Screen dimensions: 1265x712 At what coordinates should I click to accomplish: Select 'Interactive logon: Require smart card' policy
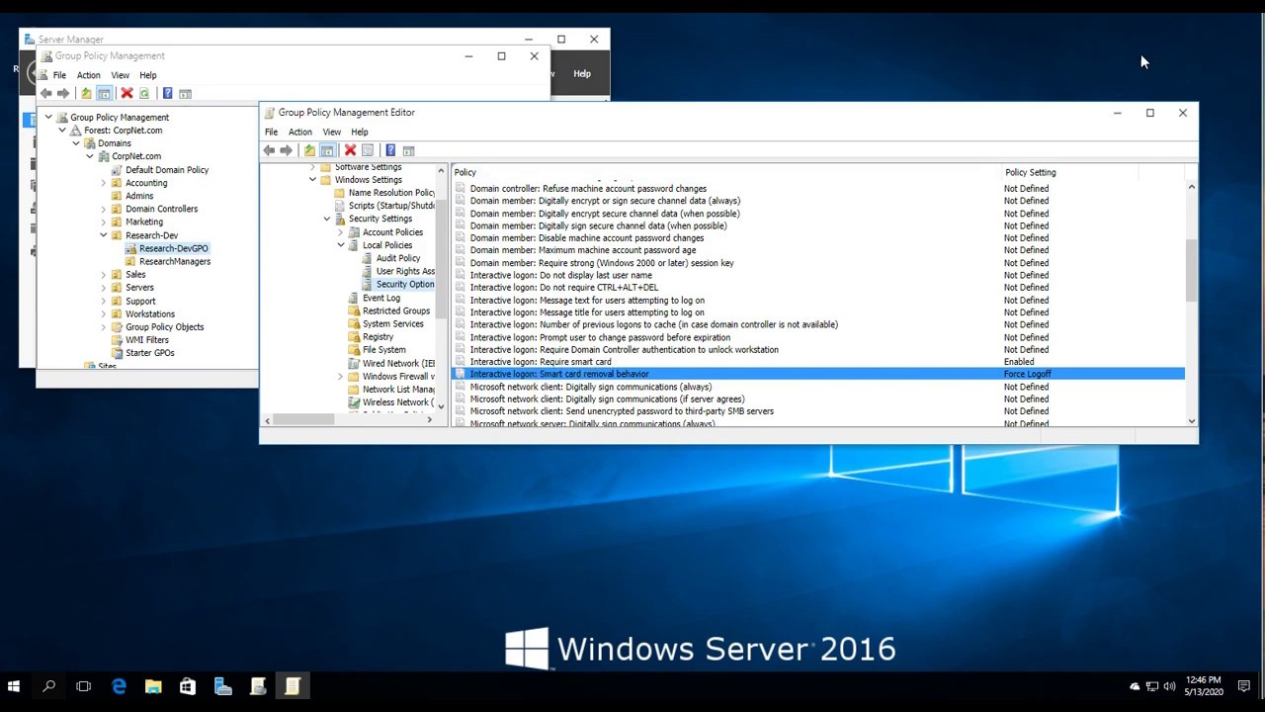[540, 362]
